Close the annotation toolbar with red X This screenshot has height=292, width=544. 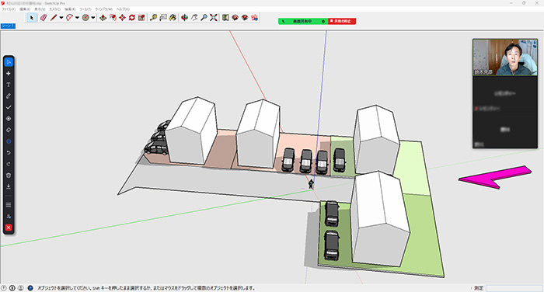(9, 228)
